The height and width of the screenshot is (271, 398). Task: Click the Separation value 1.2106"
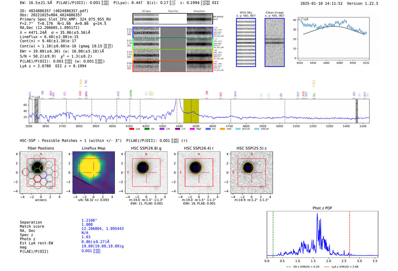(89, 220)
